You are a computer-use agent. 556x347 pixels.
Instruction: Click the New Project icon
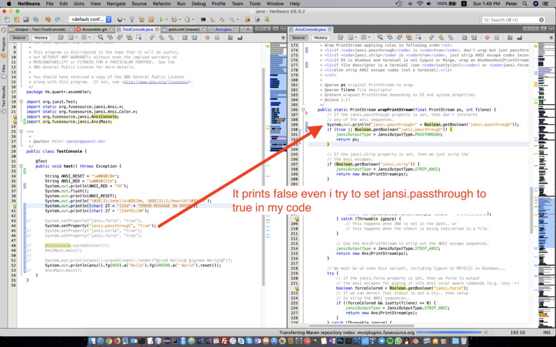pos(17,20)
